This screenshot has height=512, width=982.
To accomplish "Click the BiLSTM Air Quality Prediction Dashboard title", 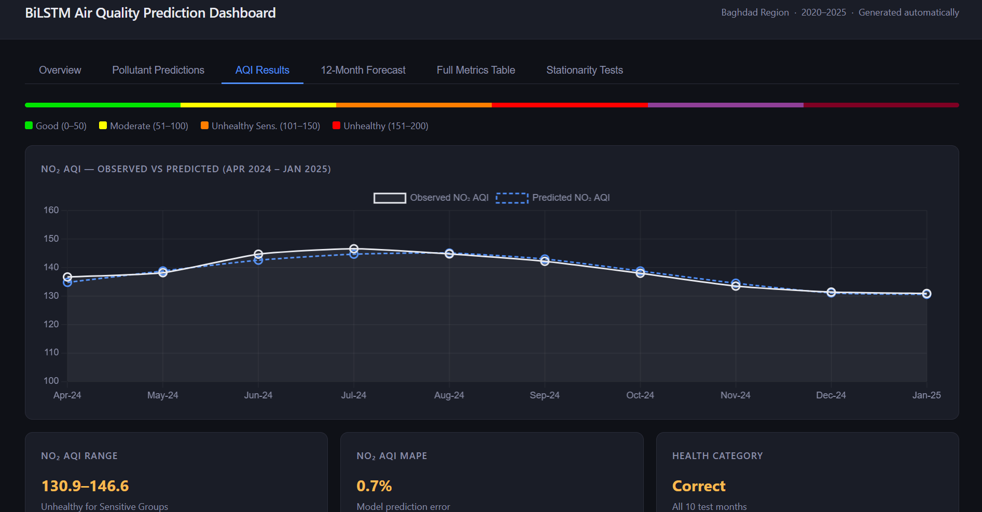I will (150, 13).
